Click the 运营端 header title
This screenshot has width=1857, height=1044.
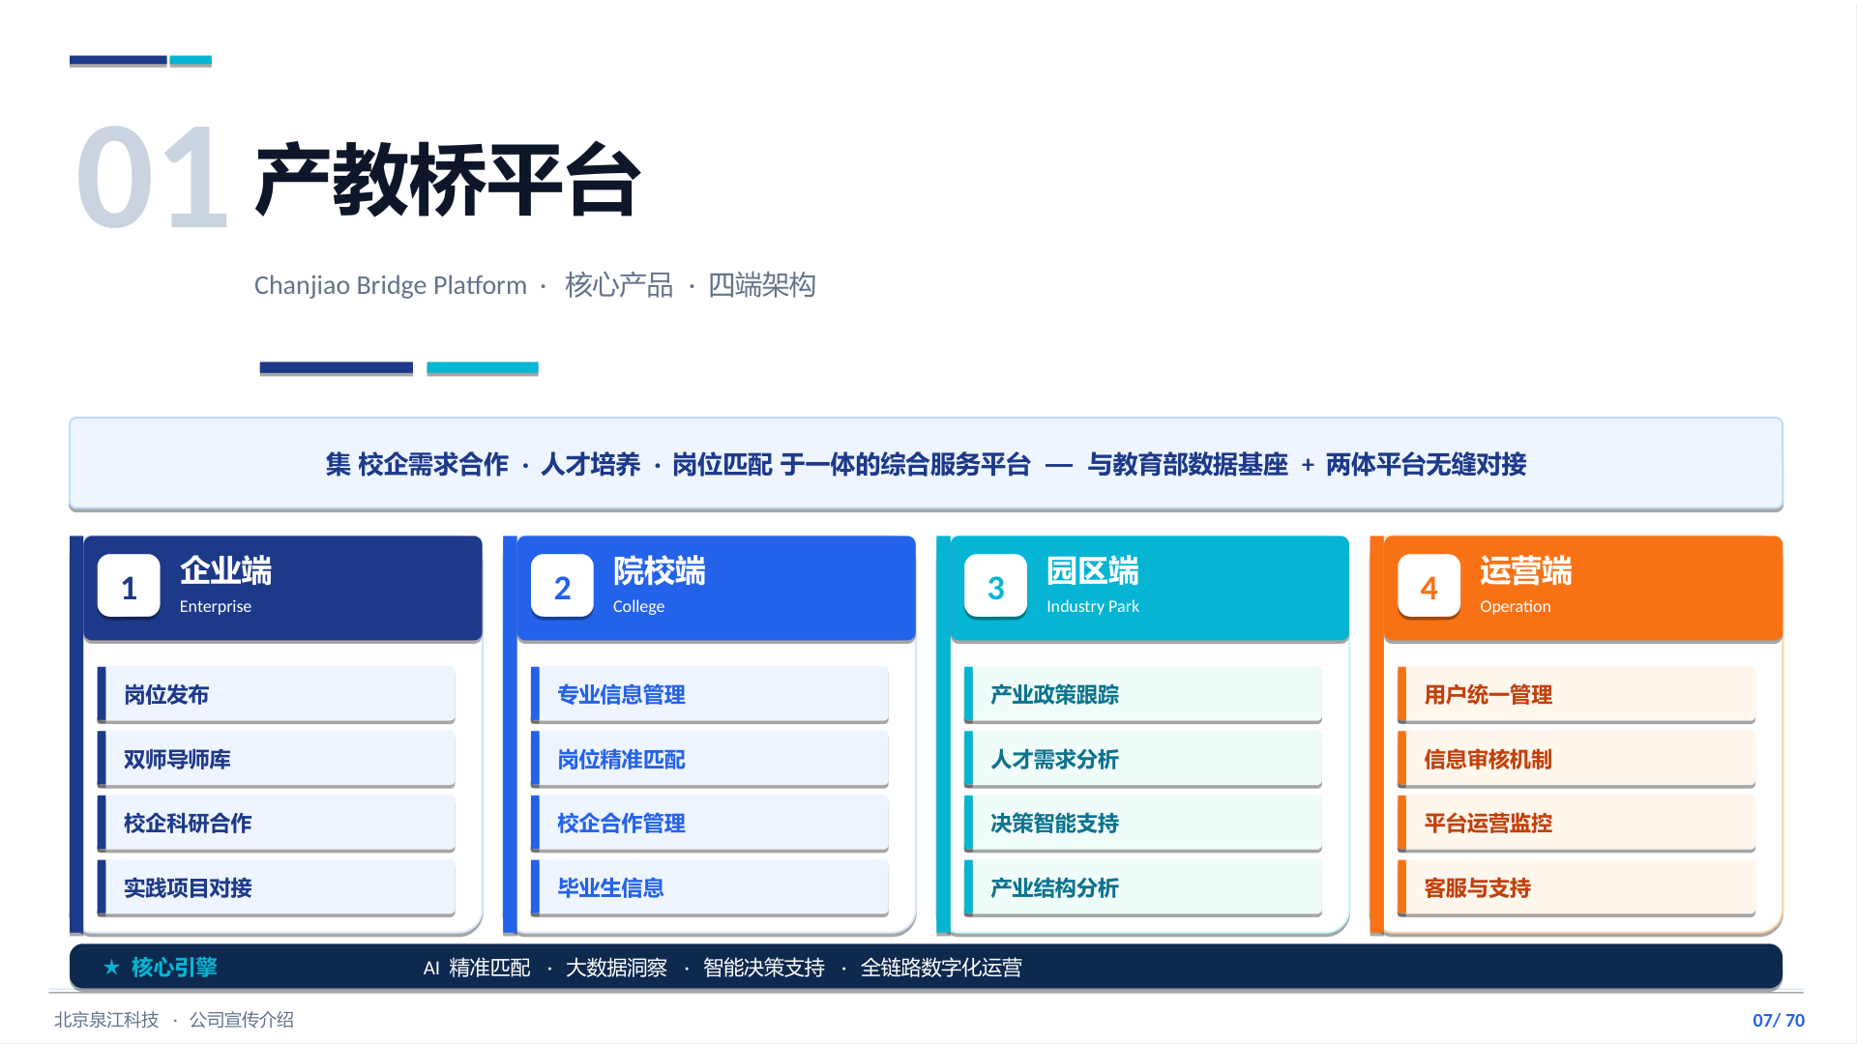point(1525,570)
